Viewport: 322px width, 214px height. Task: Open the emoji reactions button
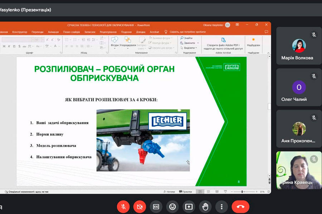(x=172, y=207)
